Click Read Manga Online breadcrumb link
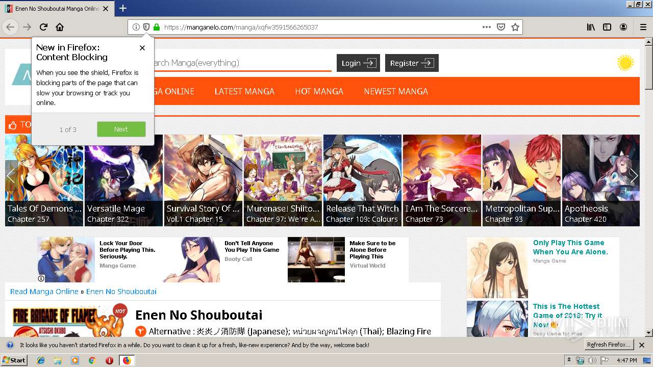Viewport: 653px width, 367px height. [44, 292]
